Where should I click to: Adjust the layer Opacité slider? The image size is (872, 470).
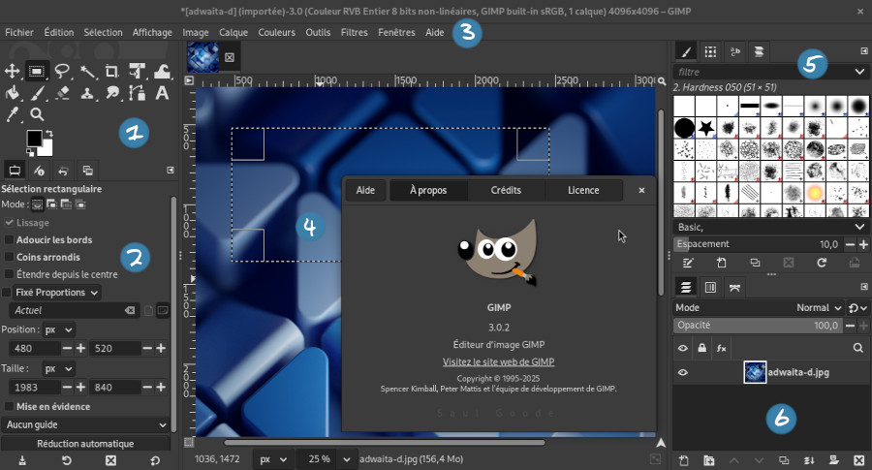coord(758,326)
